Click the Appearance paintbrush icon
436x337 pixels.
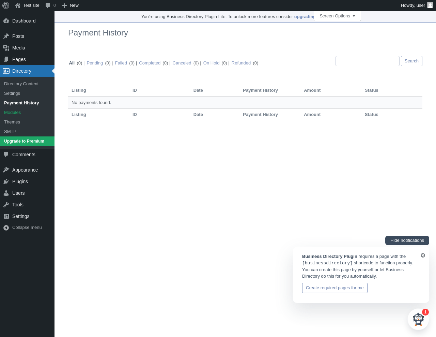pos(6,170)
